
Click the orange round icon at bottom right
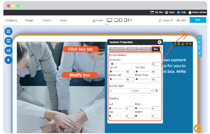click(197, 128)
